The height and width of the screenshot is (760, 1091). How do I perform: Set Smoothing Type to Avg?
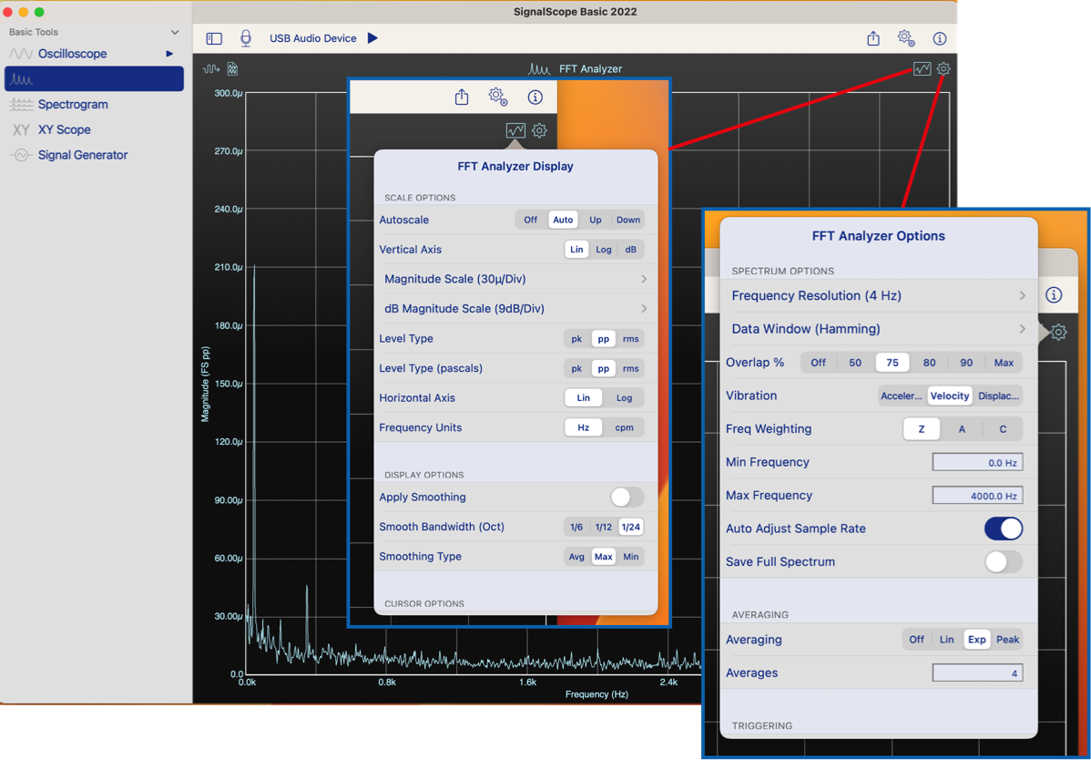[x=576, y=557]
